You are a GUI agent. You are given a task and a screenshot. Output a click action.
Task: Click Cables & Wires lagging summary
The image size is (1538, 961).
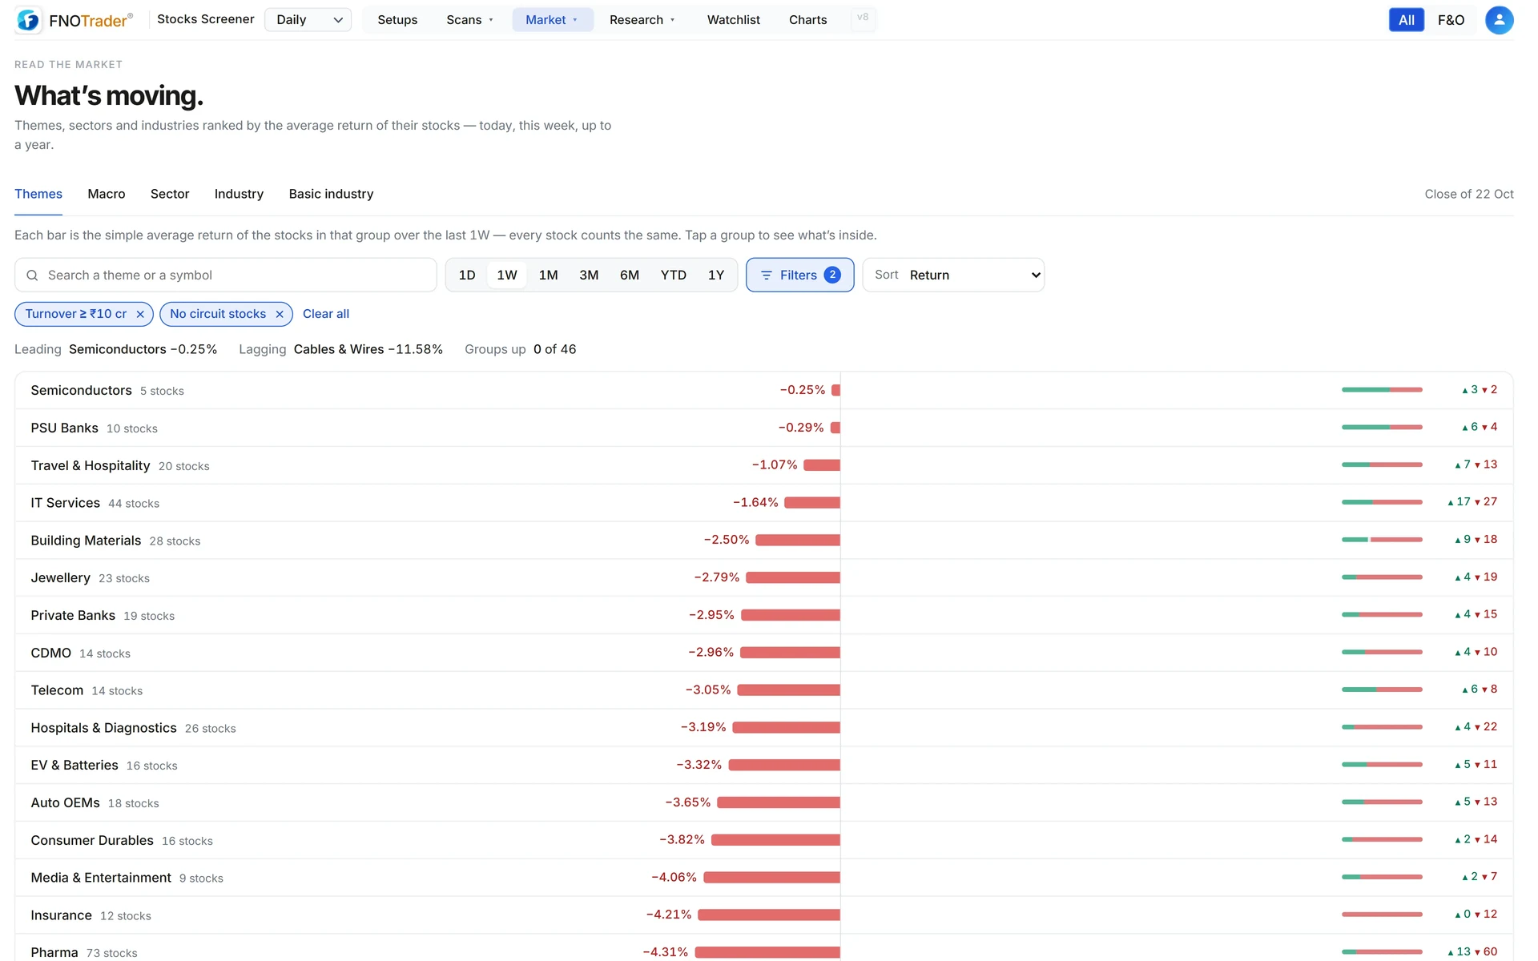340,349
